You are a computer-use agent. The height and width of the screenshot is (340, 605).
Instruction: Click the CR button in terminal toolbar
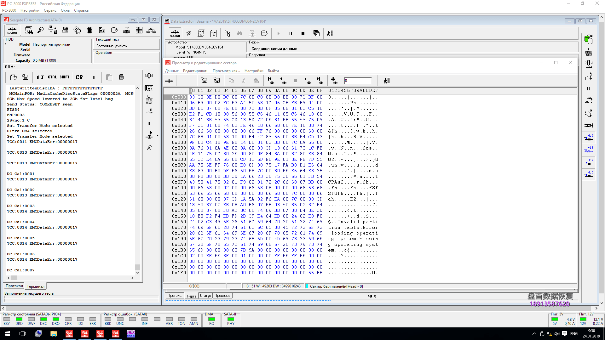79,77
